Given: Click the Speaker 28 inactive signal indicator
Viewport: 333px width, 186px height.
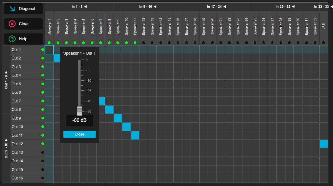Looking at the screenshot, I should (281, 43).
